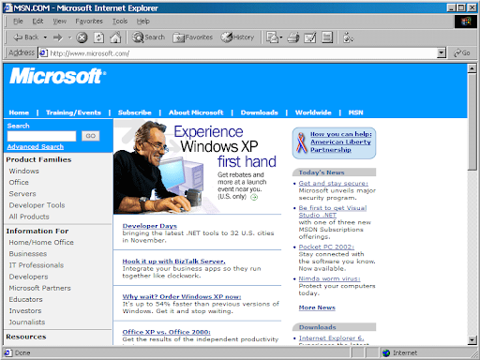Click the Go button beside the address bar
Image resolution: width=480 pixels, height=360 pixels.
462,53
